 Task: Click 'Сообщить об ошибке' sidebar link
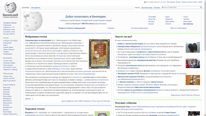pos(10,41)
